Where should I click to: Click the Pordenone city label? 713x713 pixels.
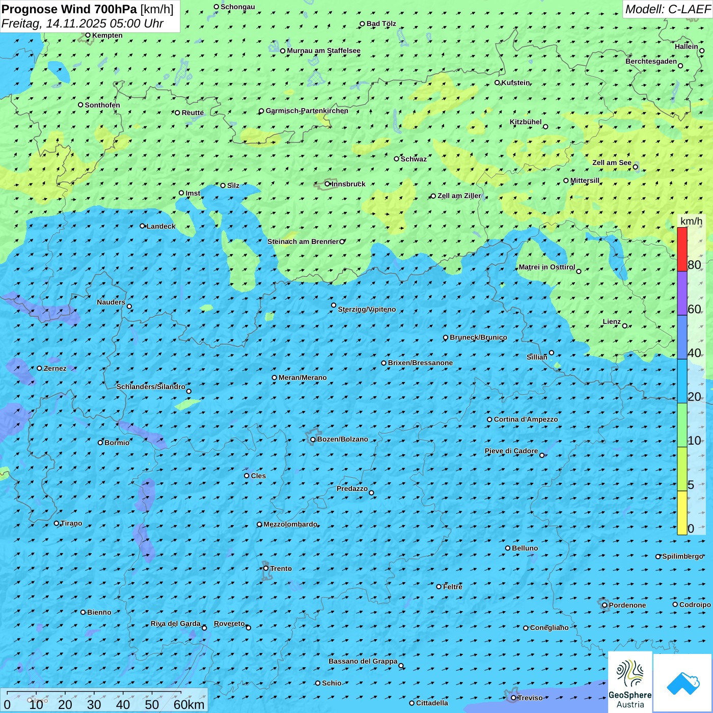tap(627, 605)
